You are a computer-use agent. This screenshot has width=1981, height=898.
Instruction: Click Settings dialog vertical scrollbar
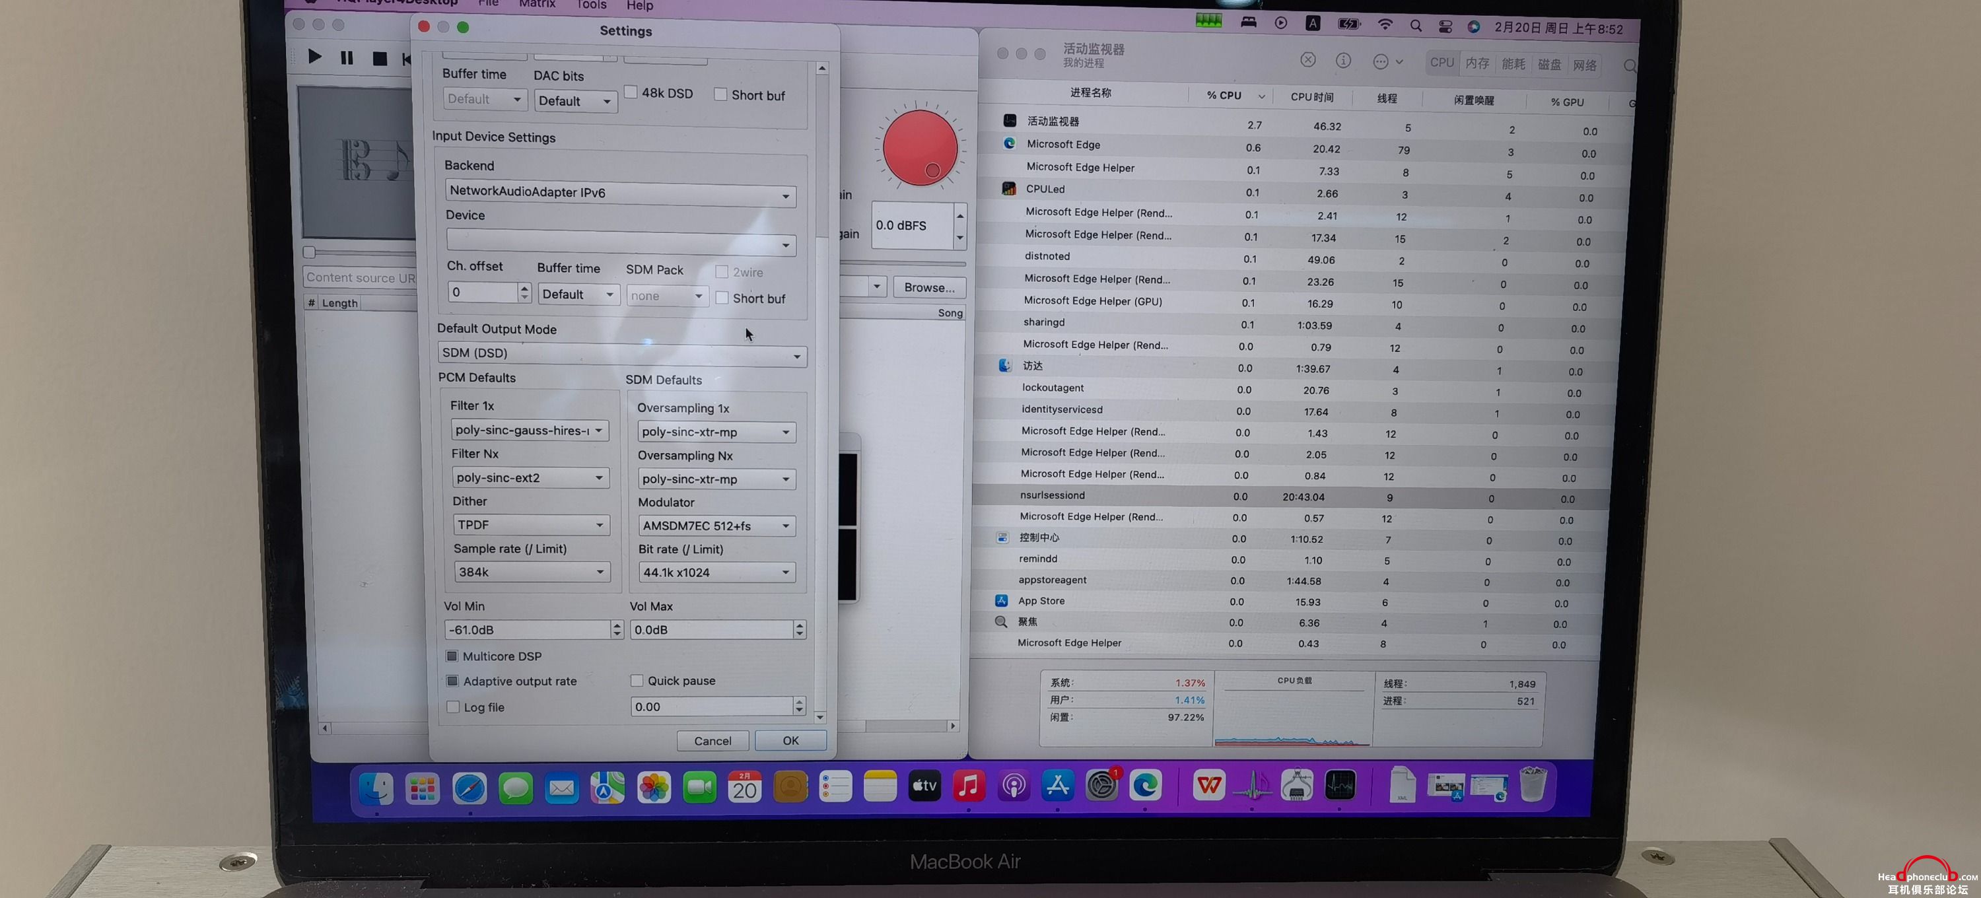point(821,392)
